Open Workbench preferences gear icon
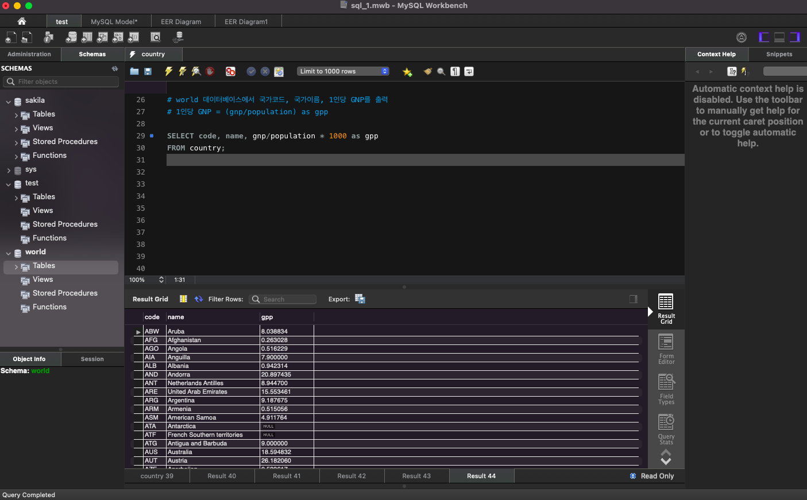 [742, 37]
